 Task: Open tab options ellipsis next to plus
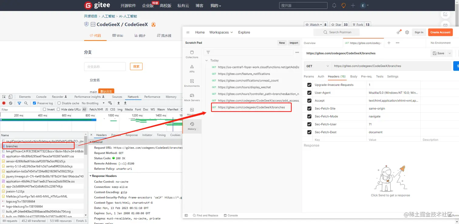[397, 43]
